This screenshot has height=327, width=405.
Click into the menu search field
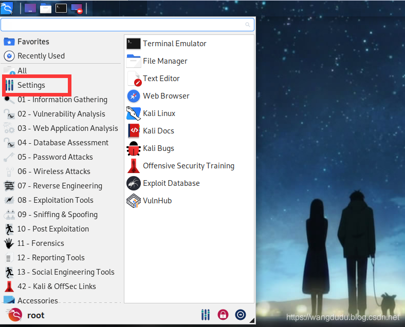click(127, 25)
